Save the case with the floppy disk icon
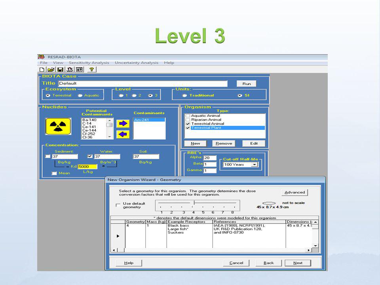This screenshot has width=380, height=285. click(x=60, y=70)
